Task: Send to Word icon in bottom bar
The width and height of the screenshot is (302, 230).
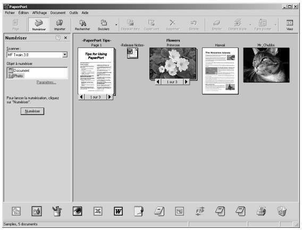Action: [118, 211]
